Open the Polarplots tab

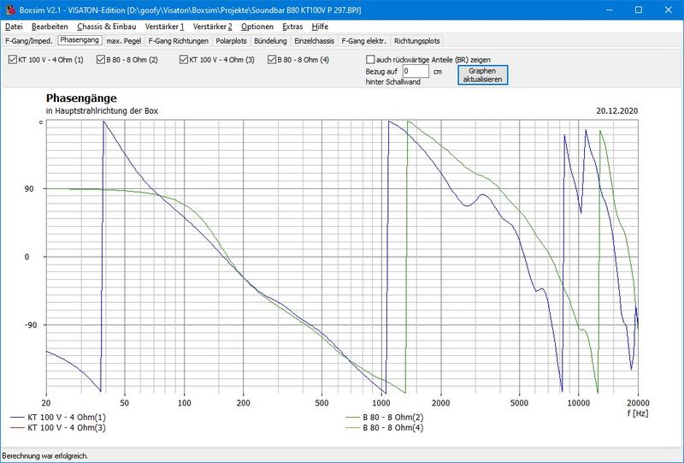tap(233, 40)
